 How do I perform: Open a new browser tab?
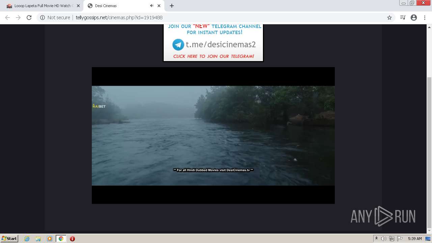click(x=172, y=6)
